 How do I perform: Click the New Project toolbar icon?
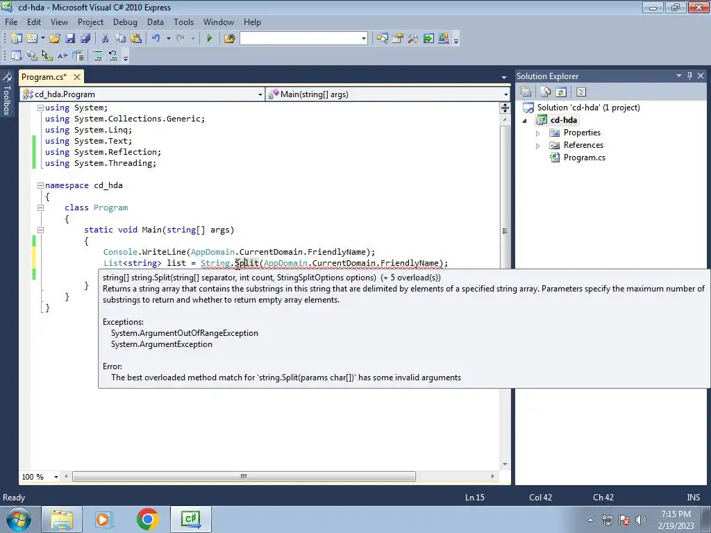click(x=17, y=39)
